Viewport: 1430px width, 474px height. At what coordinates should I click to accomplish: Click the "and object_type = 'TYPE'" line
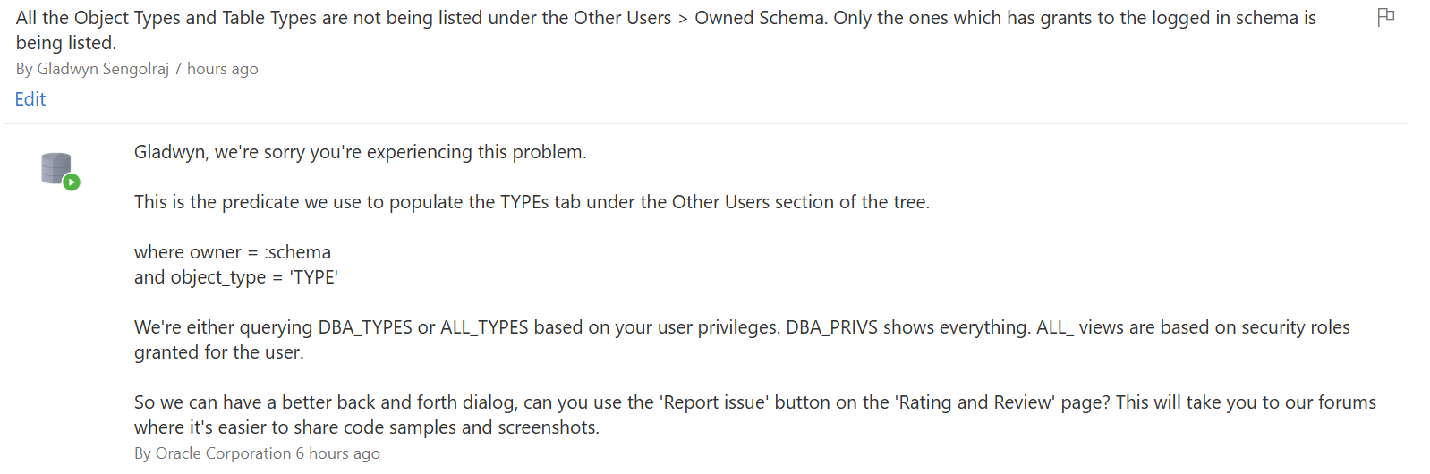[x=236, y=277]
